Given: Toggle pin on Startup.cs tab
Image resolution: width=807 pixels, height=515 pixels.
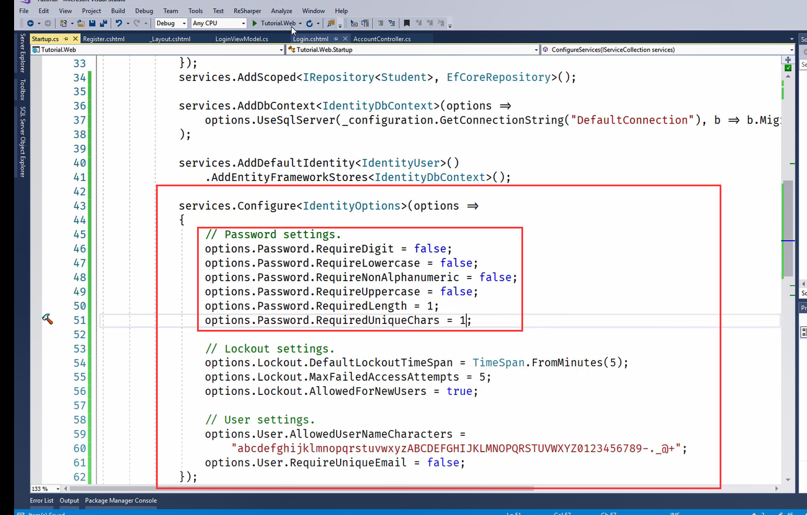Looking at the screenshot, I should pos(66,39).
